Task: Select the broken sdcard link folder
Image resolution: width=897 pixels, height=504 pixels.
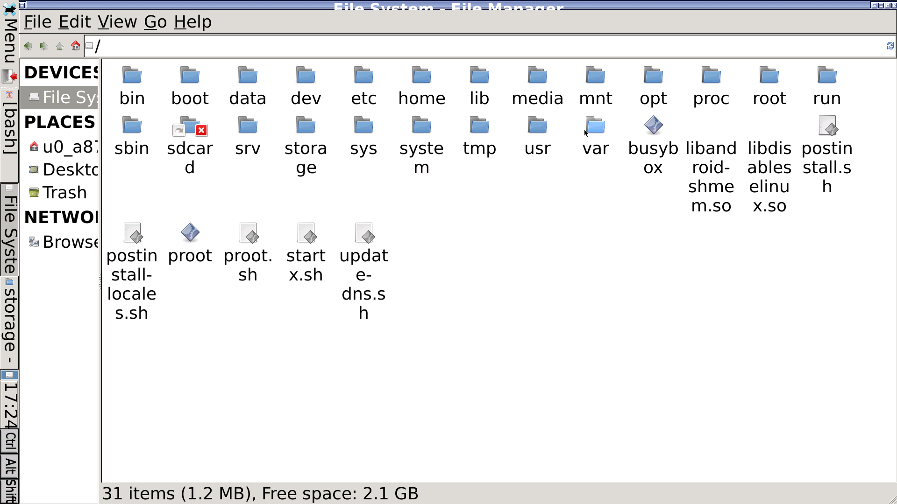Action: [190, 126]
